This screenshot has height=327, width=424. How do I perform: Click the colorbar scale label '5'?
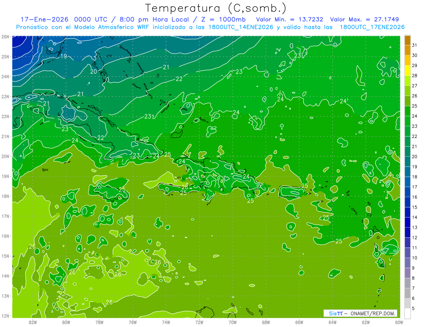(x=413, y=309)
